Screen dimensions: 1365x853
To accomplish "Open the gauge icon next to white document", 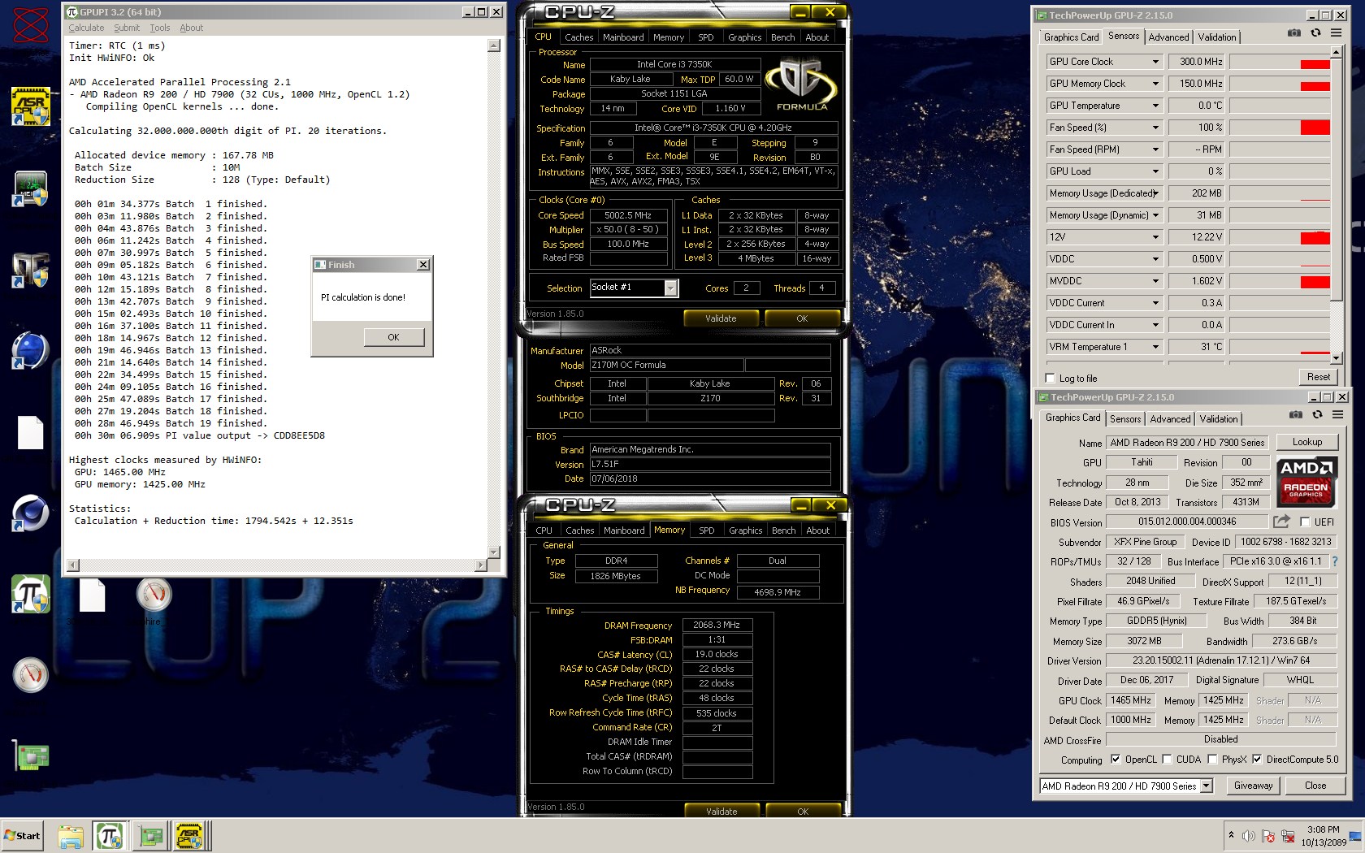I will (x=154, y=595).
